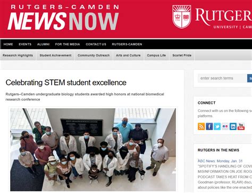Open the Twitter icon link

[217, 126]
